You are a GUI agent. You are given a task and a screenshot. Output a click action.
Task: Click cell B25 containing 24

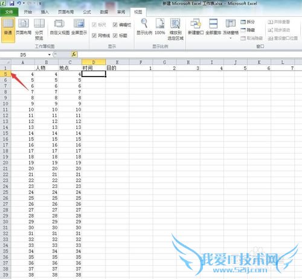[47, 192]
